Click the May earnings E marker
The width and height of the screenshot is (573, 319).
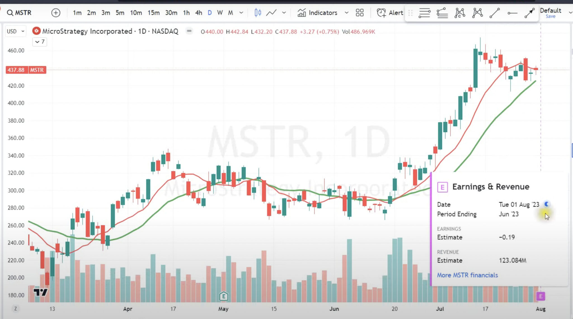(224, 296)
